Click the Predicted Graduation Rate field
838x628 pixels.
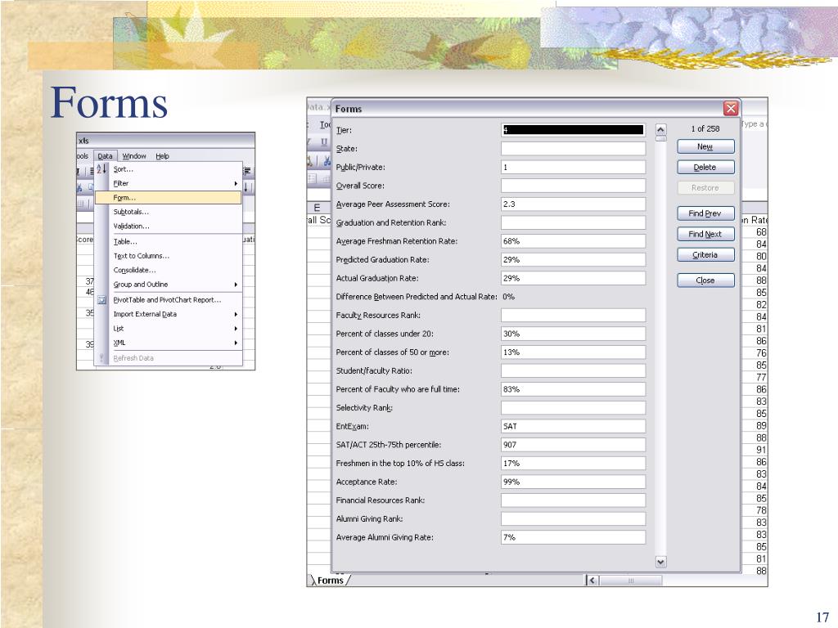tap(573, 259)
